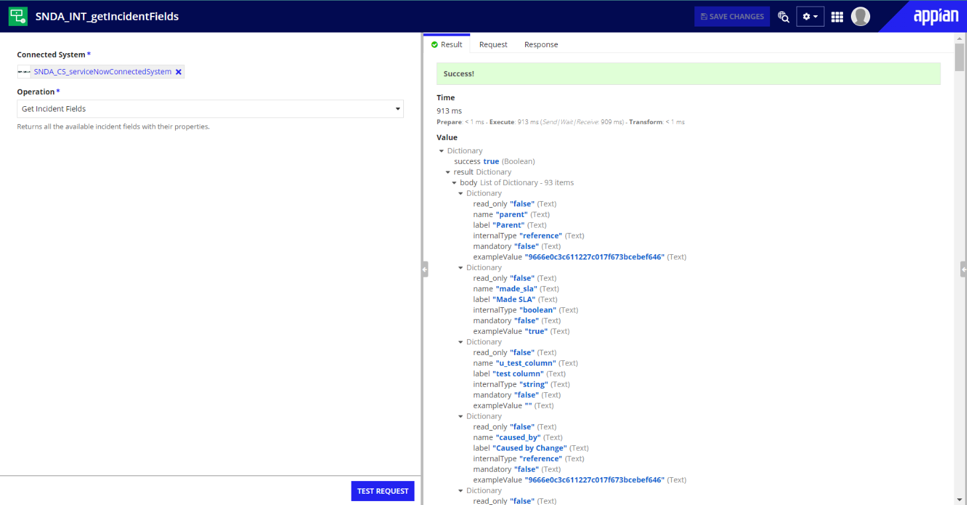Switch to the Result tab
This screenshot has height=505, width=967.
point(446,44)
